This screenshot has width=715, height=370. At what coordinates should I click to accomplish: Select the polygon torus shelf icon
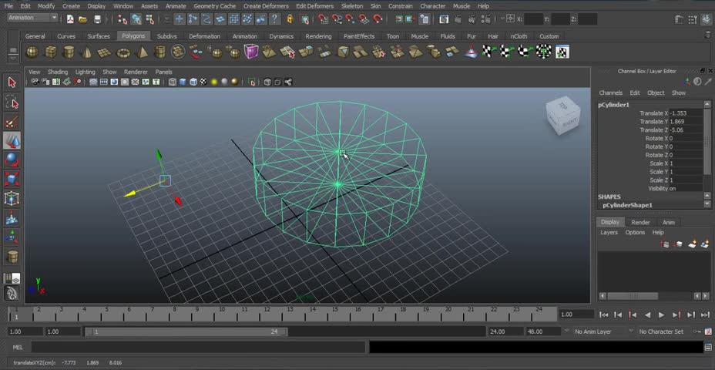point(123,52)
